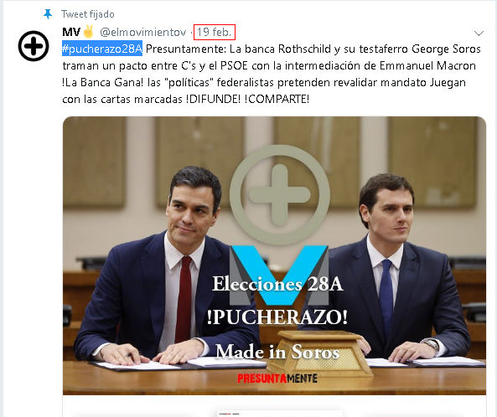Open the @elmovimientov handle link

coord(143,32)
